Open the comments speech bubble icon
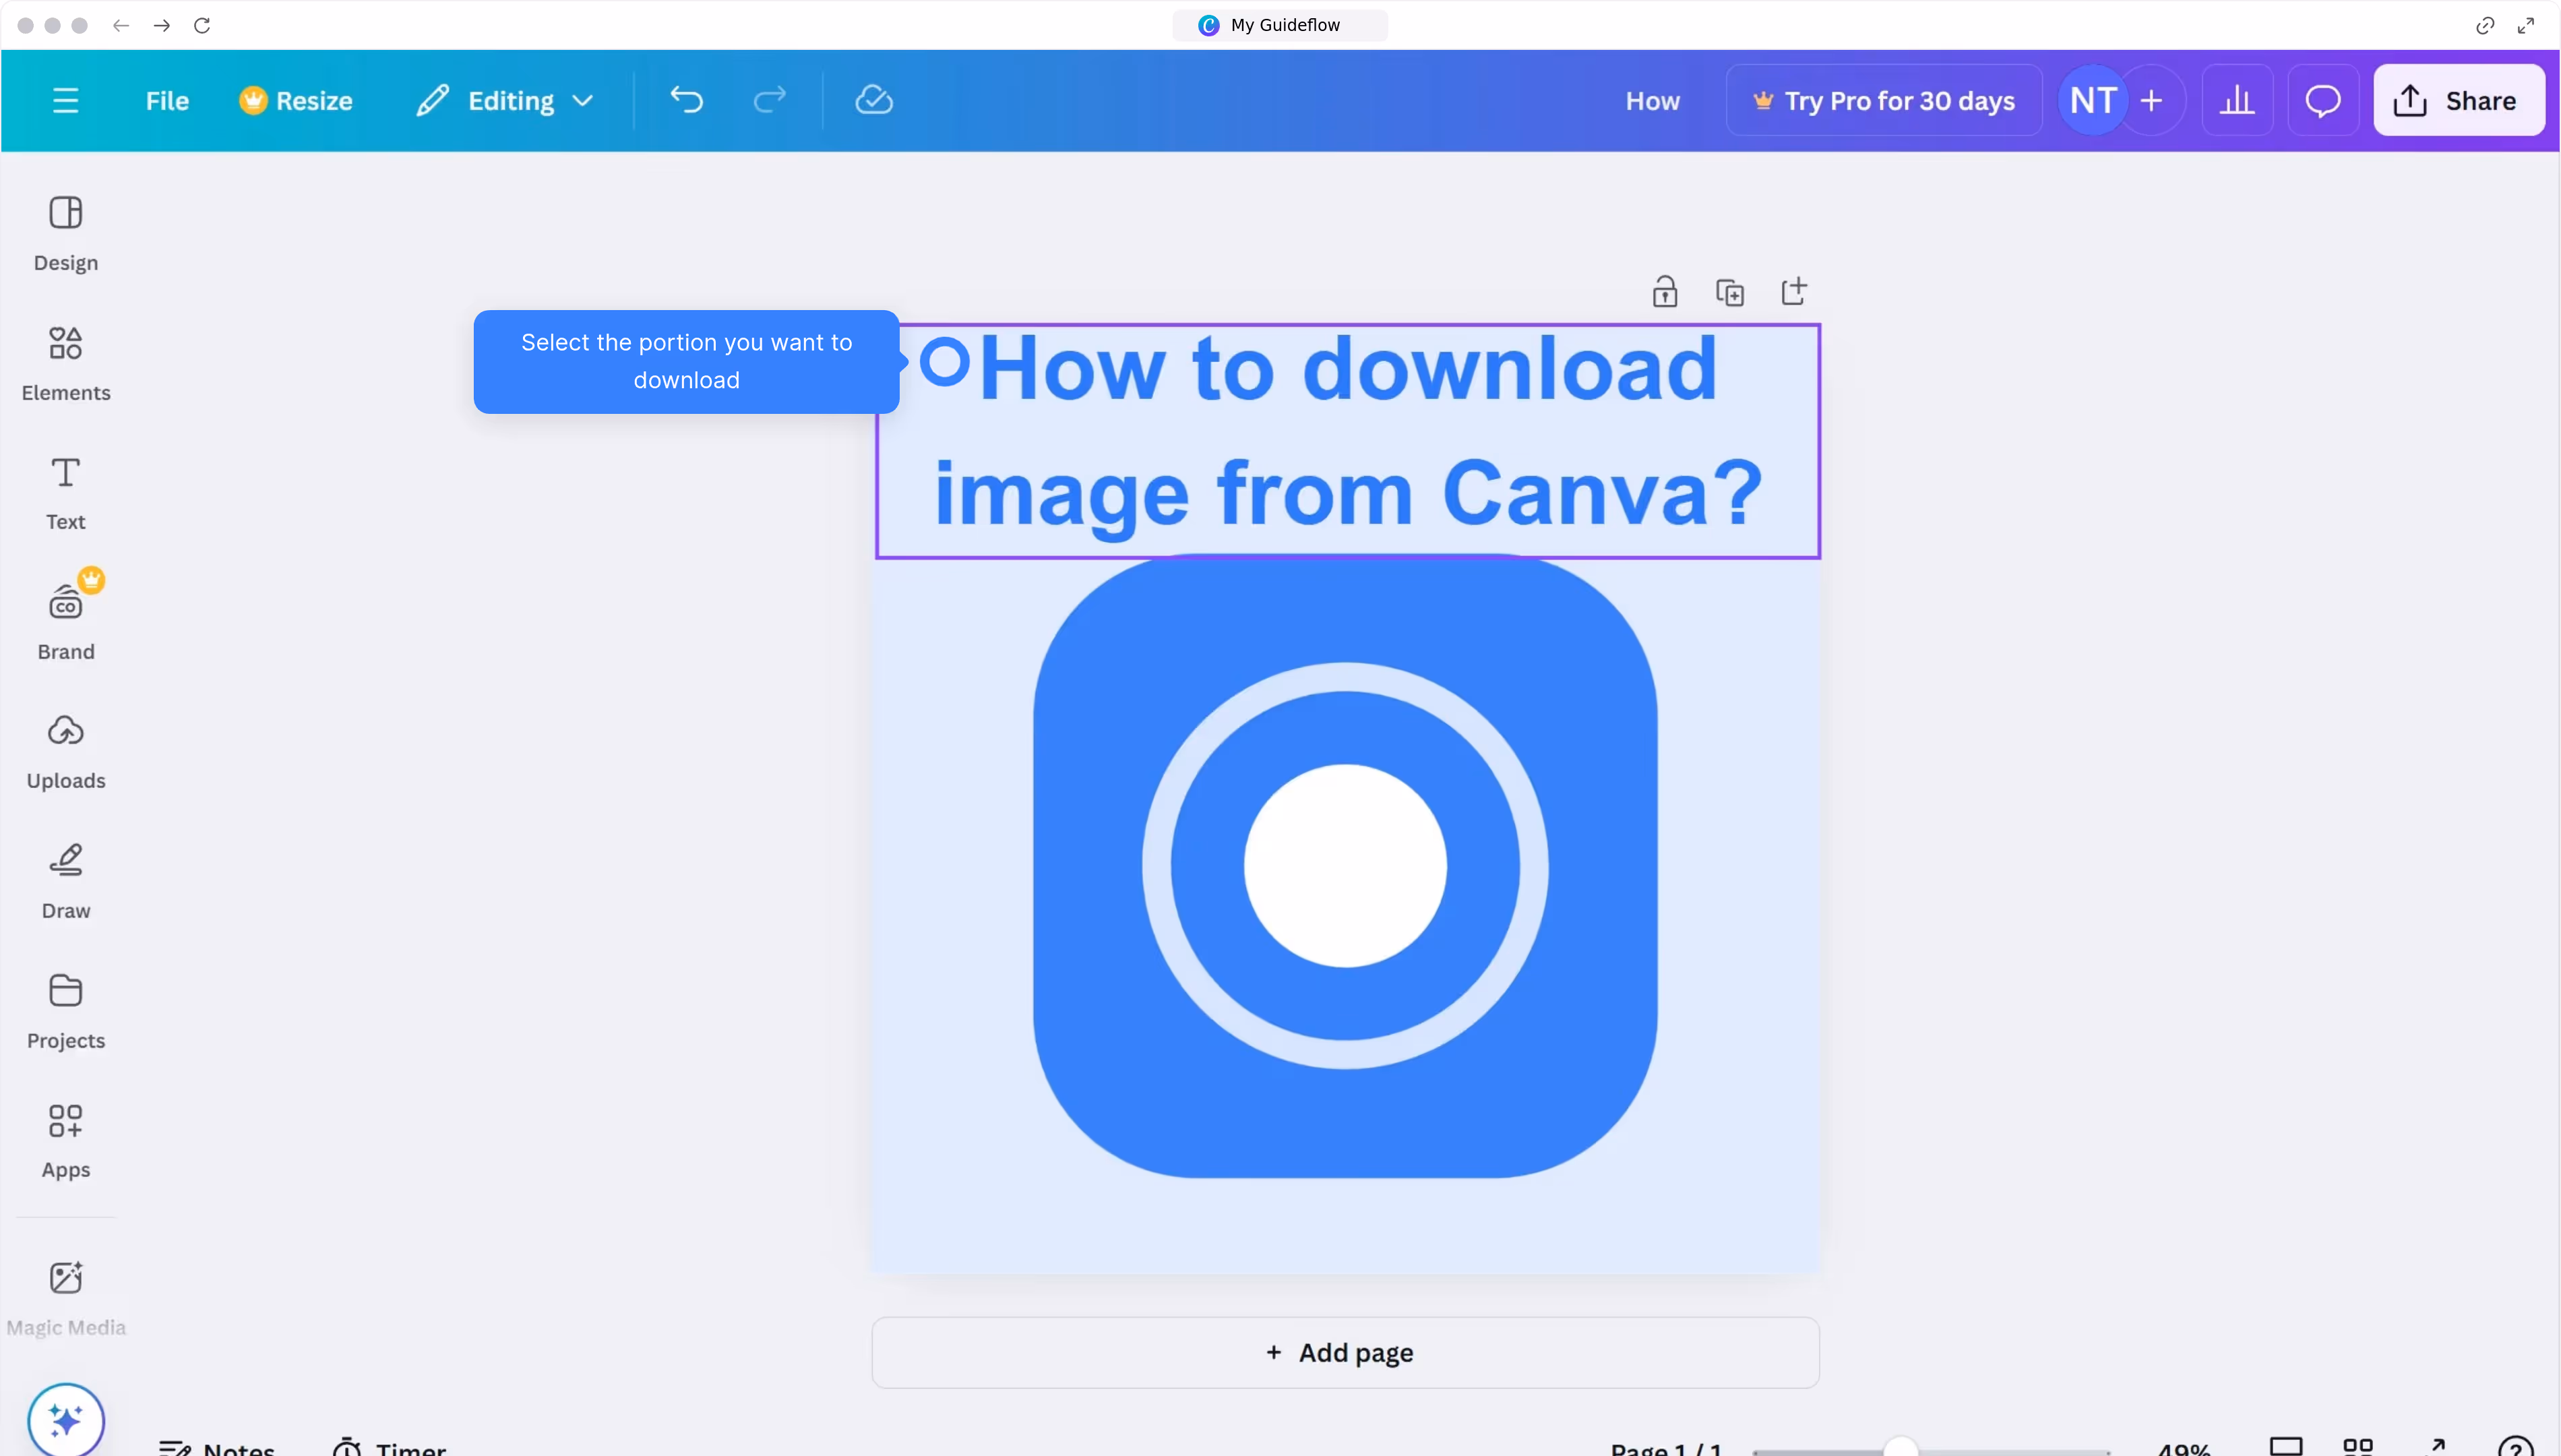2561x1456 pixels. pyautogui.click(x=2323, y=100)
